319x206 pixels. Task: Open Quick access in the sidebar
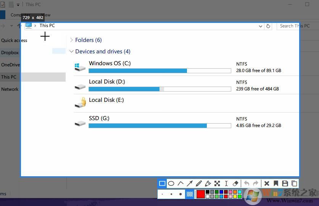coord(14,40)
